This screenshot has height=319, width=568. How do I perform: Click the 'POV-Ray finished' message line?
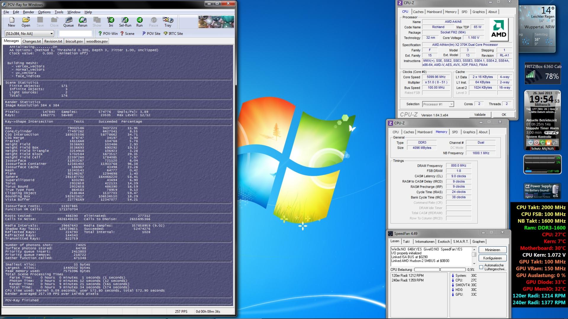click(x=22, y=300)
